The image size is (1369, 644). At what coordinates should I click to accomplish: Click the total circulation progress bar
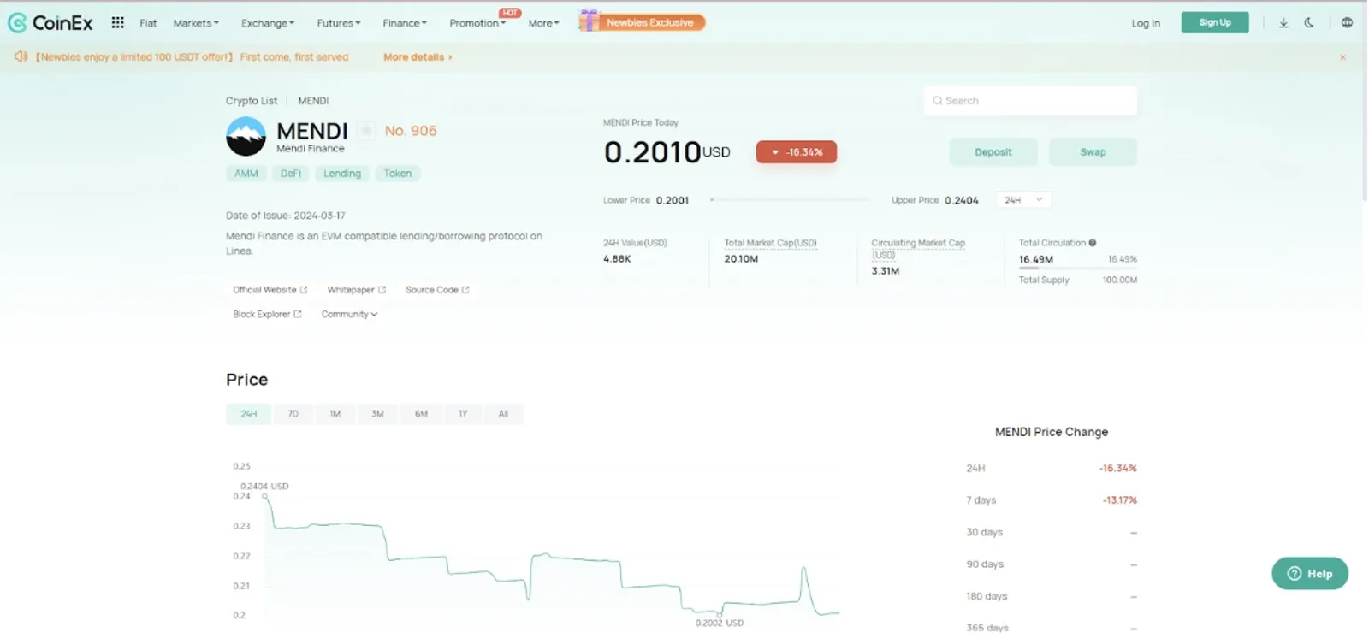tap(1078, 269)
